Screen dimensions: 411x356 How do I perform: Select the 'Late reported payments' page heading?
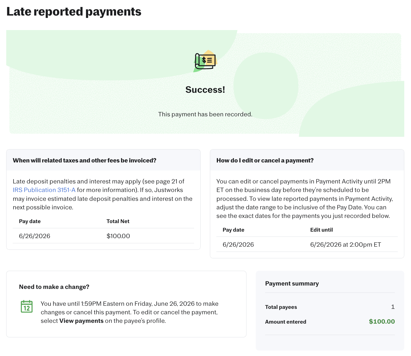click(x=74, y=12)
